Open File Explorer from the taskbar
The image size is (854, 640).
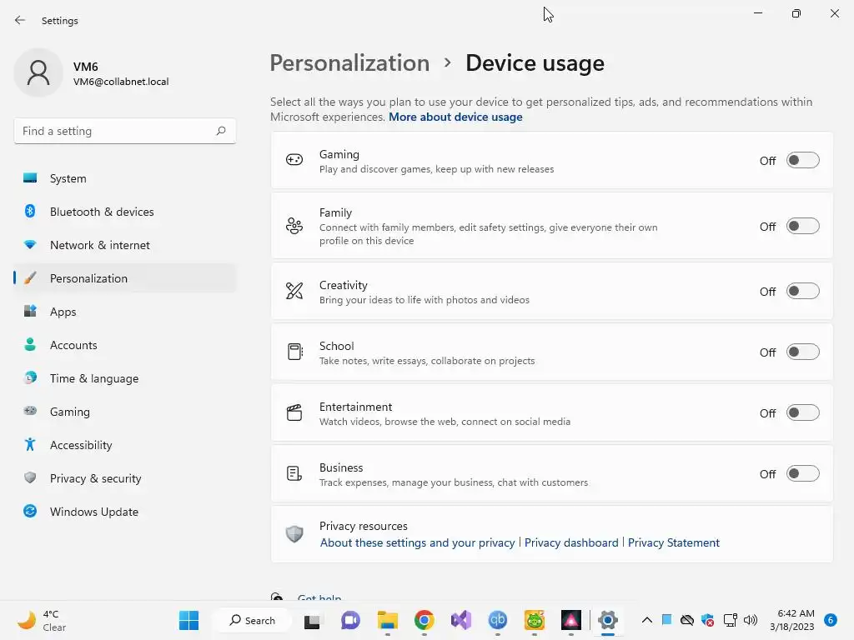pos(388,620)
